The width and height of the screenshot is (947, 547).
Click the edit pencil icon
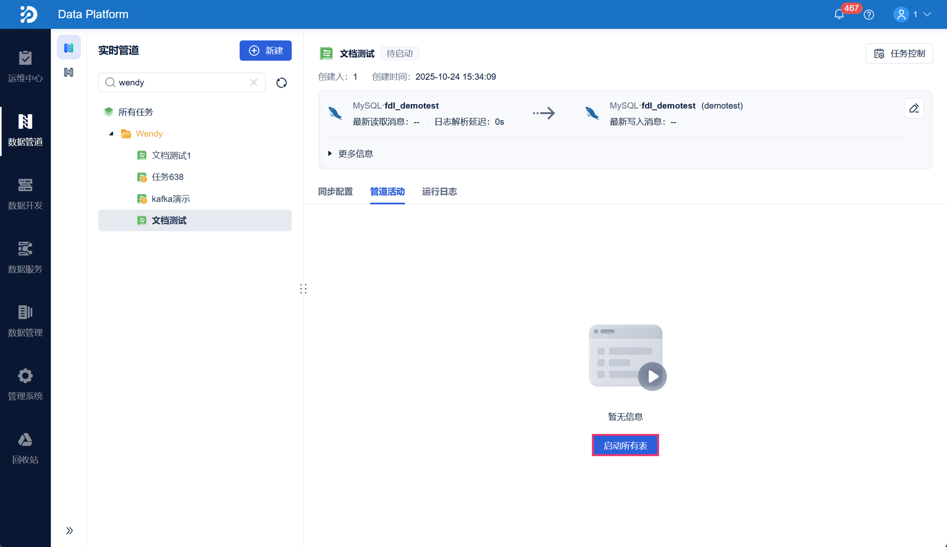914,108
